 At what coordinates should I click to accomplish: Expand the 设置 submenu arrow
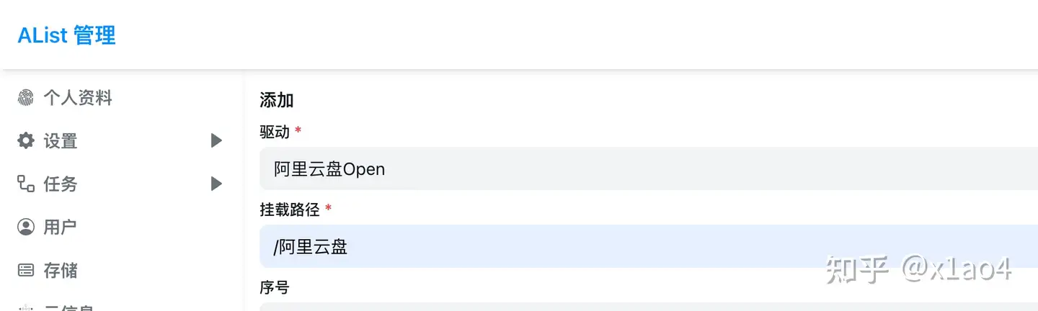[216, 141]
